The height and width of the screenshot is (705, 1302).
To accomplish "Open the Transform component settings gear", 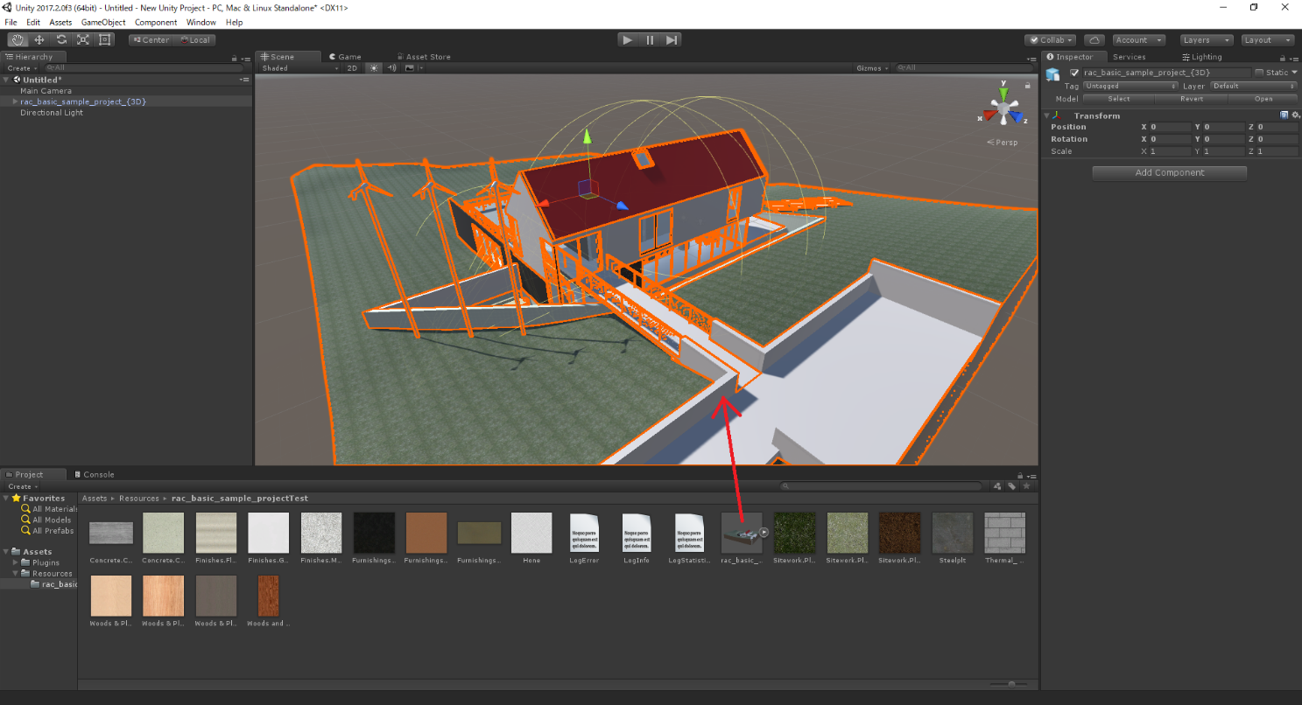I will pos(1295,115).
